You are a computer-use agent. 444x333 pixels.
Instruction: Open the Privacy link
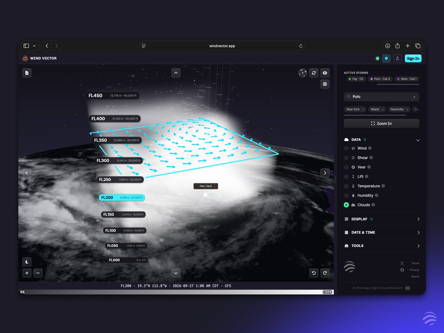click(x=414, y=270)
